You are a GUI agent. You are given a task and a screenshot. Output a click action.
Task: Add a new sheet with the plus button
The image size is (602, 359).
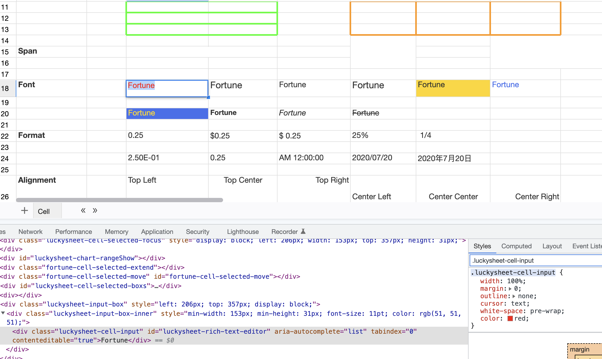coord(24,210)
